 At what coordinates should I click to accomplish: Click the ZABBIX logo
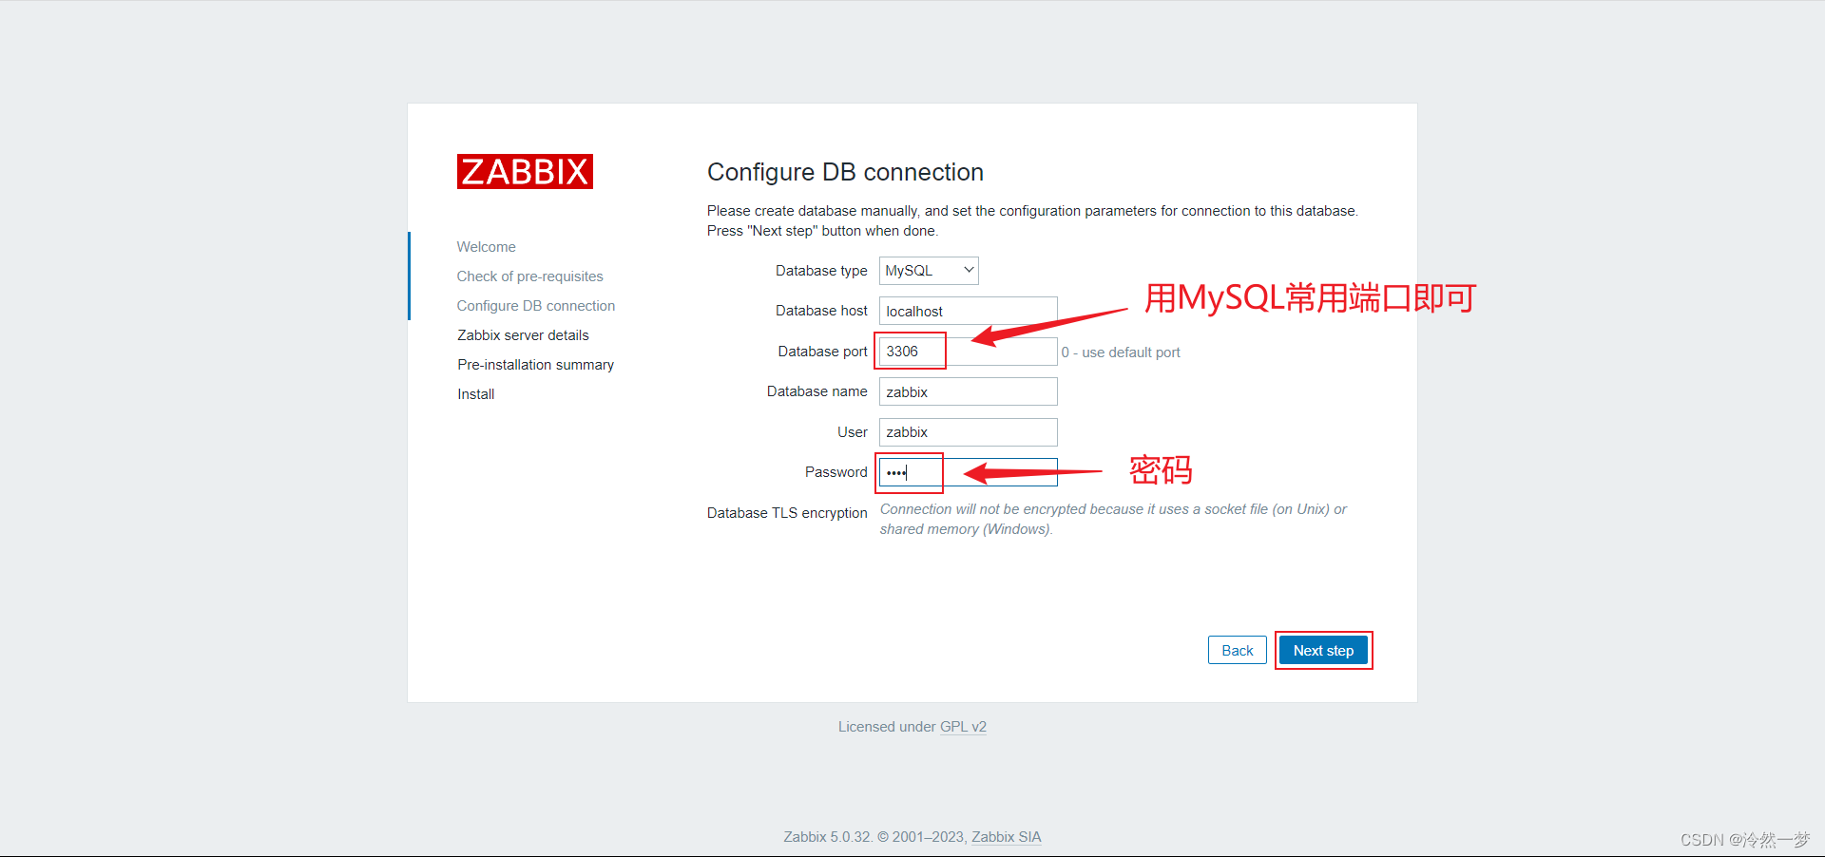pos(525,172)
